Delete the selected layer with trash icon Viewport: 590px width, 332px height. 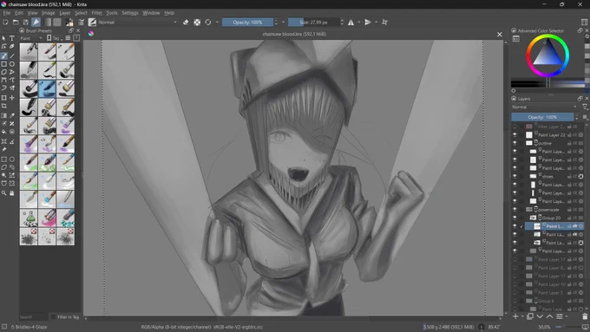point(585,316)
